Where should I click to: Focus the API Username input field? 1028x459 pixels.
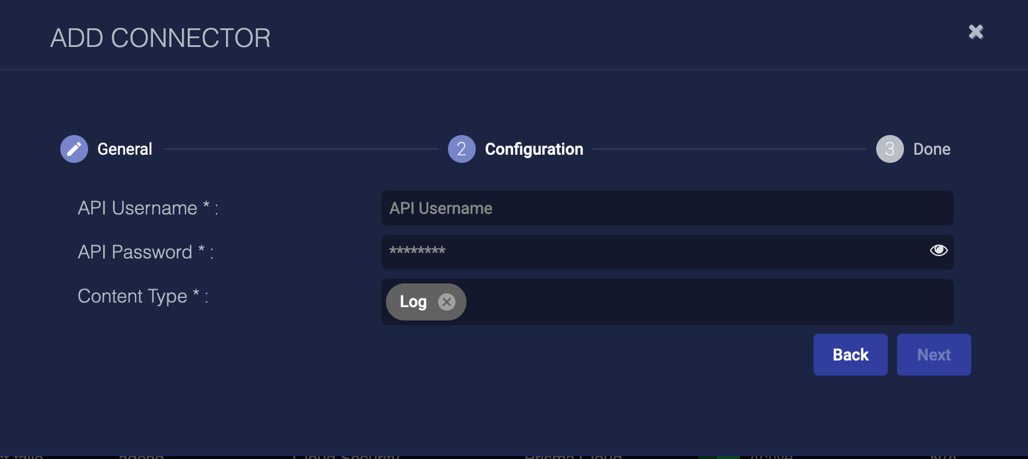tap(666, 209)
